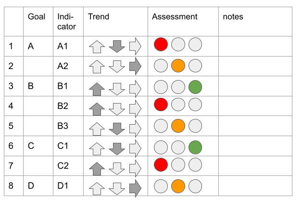302x209 pixels.
Task: Select the dark down arrow for A1
Action: [116, 46]
